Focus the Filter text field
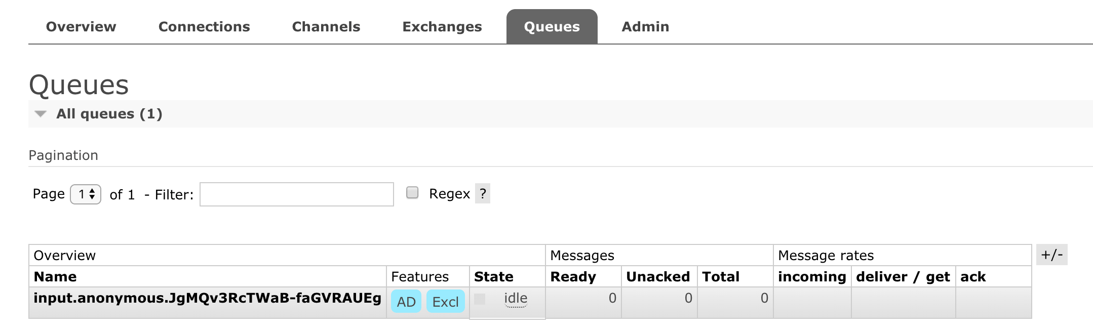This screenshot has width=1093, height=333. (x=296, y=194)
